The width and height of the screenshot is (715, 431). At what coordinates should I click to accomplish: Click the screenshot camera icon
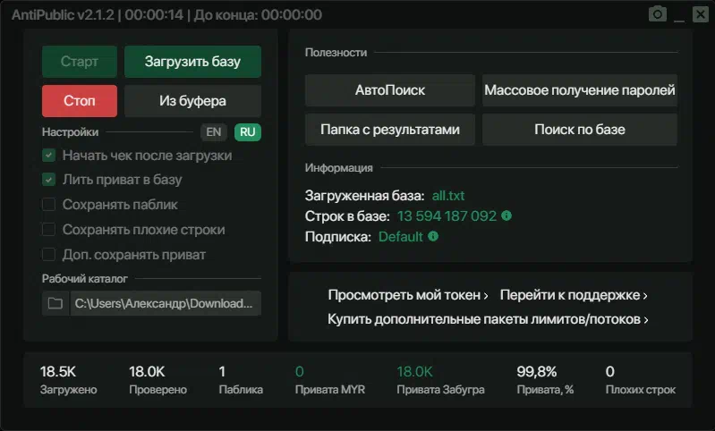pyautogui.click(x=657, y=14)
